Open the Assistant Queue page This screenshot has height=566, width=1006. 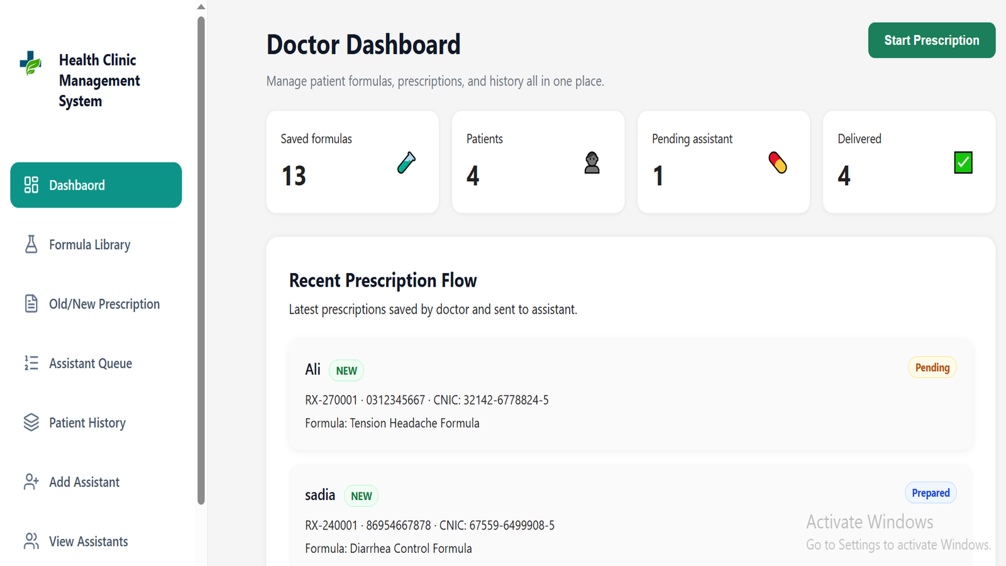coord(96,363)
